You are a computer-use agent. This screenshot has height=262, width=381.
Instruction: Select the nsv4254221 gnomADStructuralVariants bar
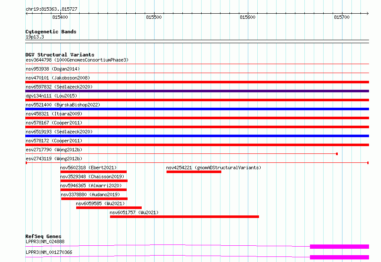coord(194,172)
